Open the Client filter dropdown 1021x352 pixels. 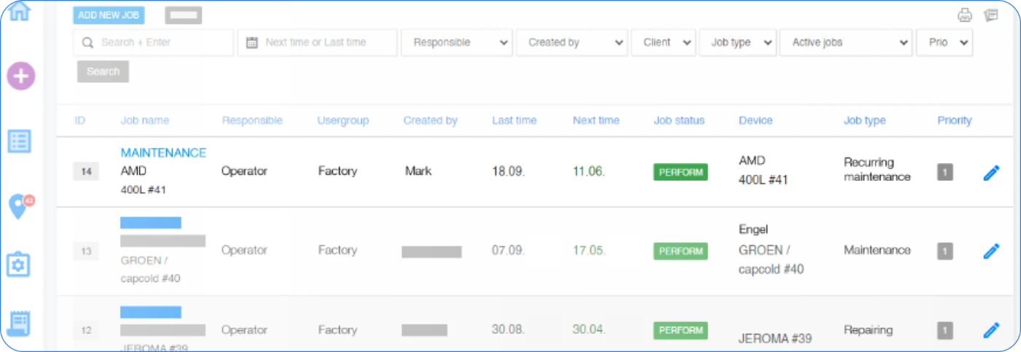(x=664, y=42)
